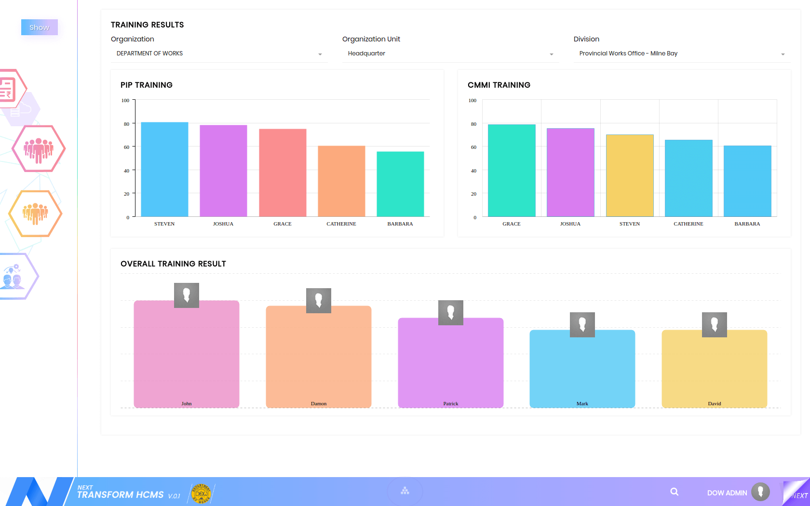Click STEVEN's blue bar in PIP Training
The width and height of the screenshot is (810, 506).
[x=164, y=169]
